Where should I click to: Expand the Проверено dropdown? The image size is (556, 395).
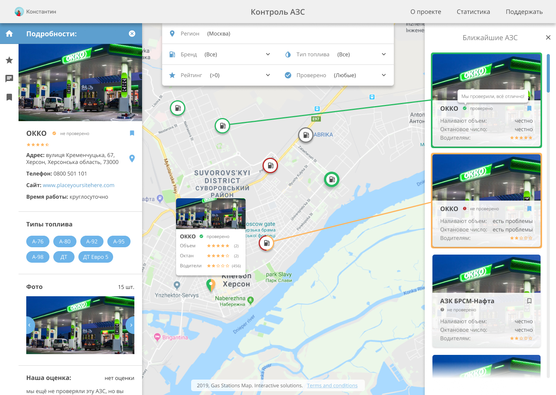pos(336,75)
